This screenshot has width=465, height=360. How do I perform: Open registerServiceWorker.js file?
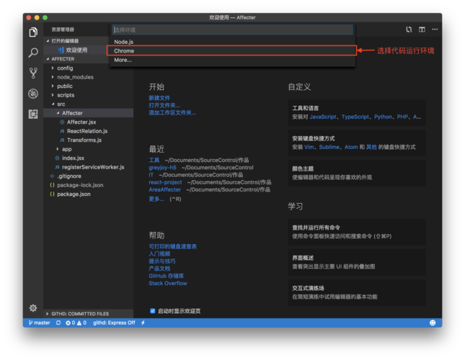point(93,167)
